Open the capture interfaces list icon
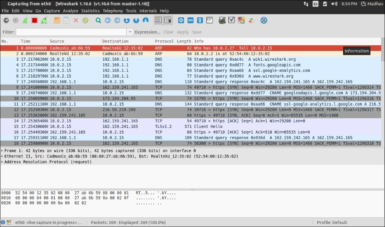The height and width of the screenshot is (227, 385). click(6, 20)
